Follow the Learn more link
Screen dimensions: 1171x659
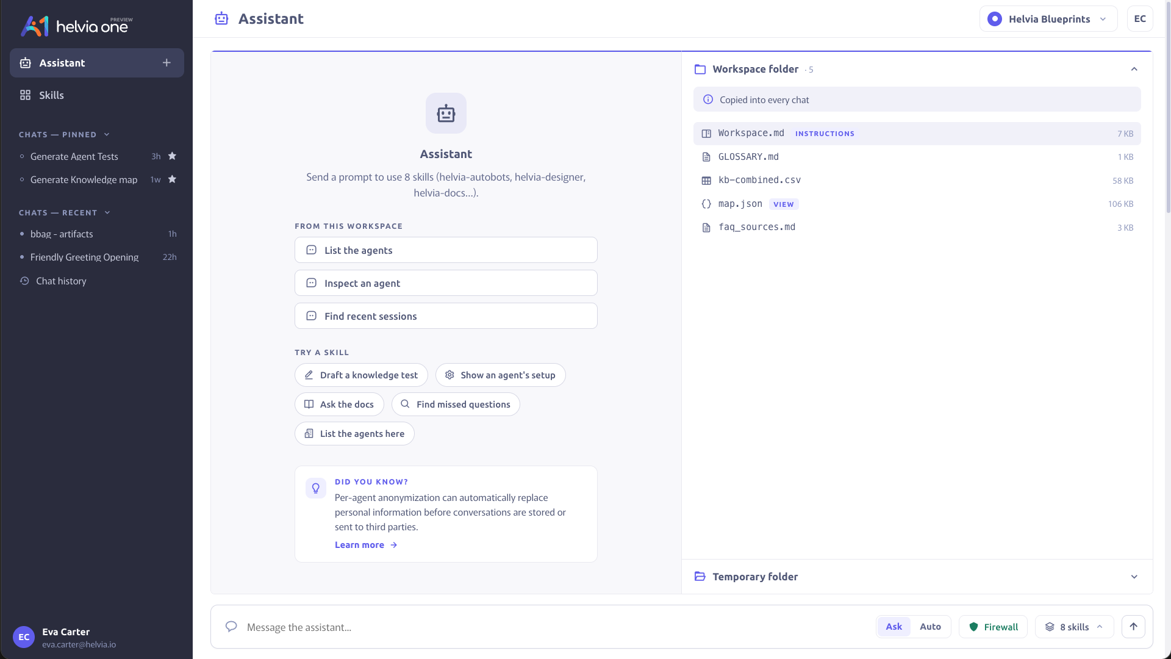366,545
